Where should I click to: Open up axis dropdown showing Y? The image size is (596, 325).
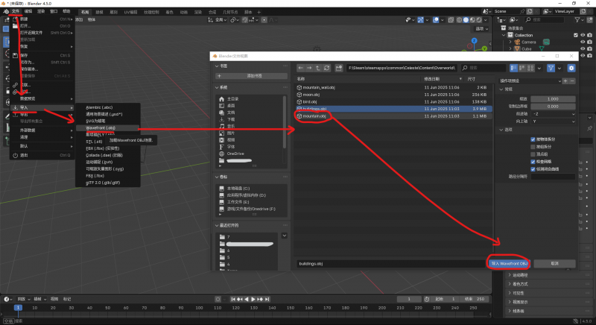[553, 122]
